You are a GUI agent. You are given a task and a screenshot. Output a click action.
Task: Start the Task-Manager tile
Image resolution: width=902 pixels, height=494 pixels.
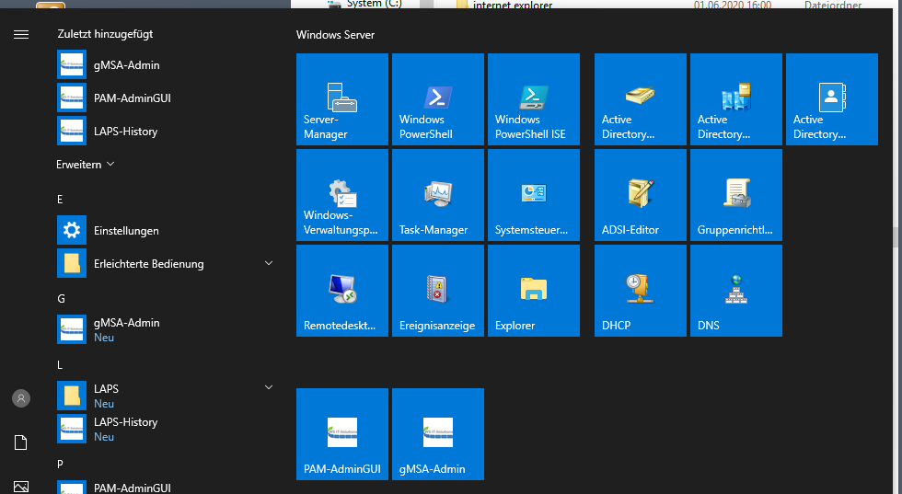tap(438, 195)
